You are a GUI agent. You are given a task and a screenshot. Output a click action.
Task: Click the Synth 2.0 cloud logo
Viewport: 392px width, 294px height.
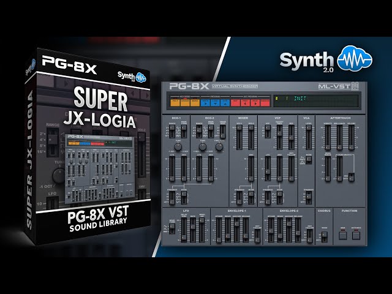click(326, 59)
